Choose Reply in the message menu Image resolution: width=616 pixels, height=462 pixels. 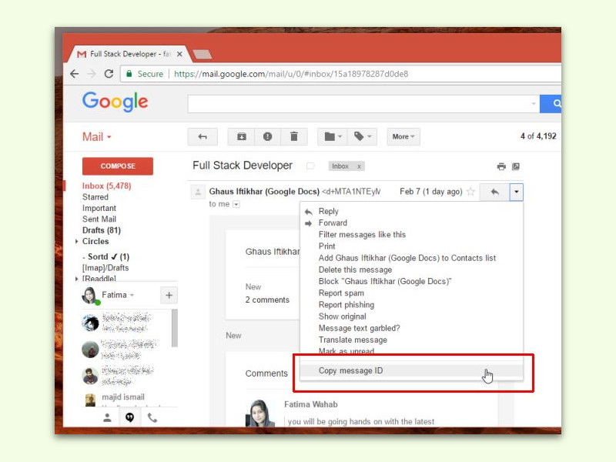click(329, 211)
